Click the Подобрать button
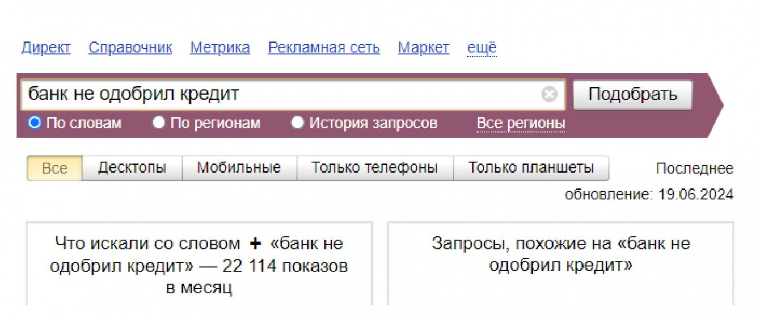This screenshot has width=760, height=319. coord(633,94)
